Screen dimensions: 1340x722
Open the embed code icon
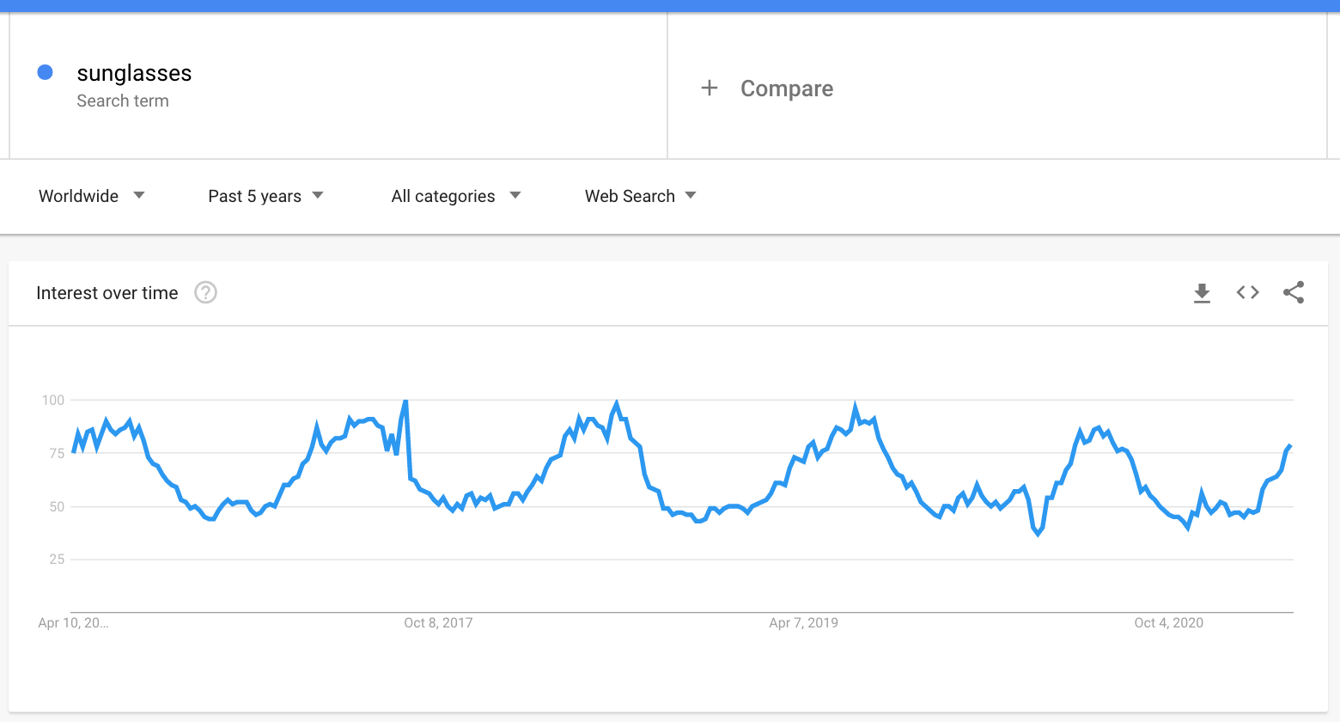1248,292
